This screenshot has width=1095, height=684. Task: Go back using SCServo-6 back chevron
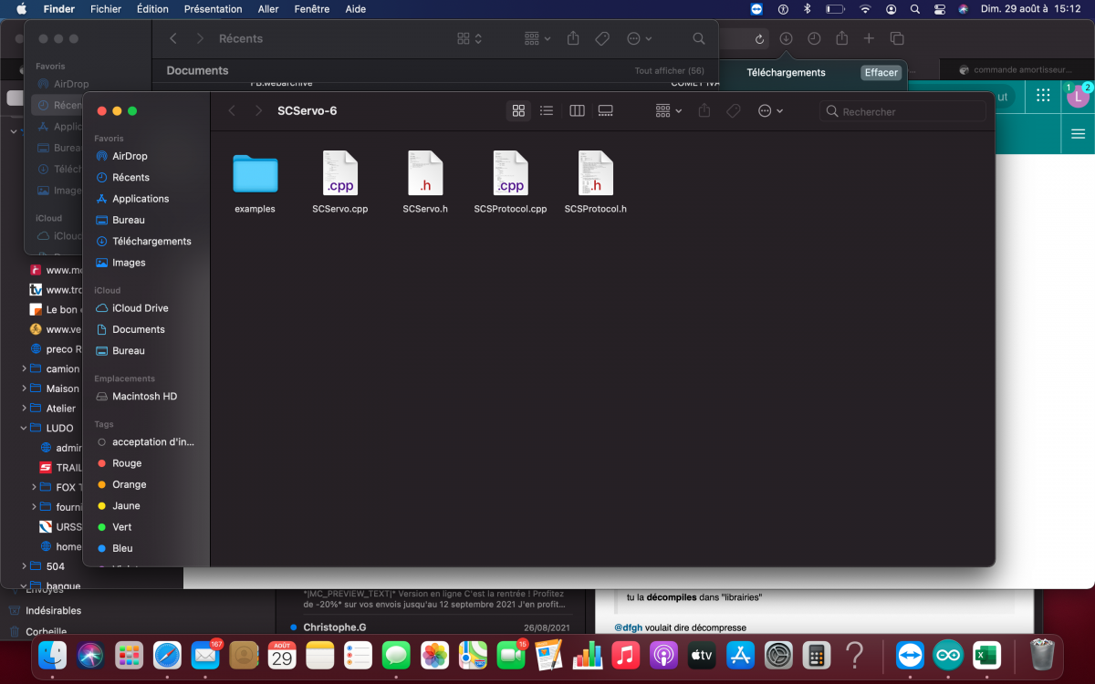click(x=232, y=111)
